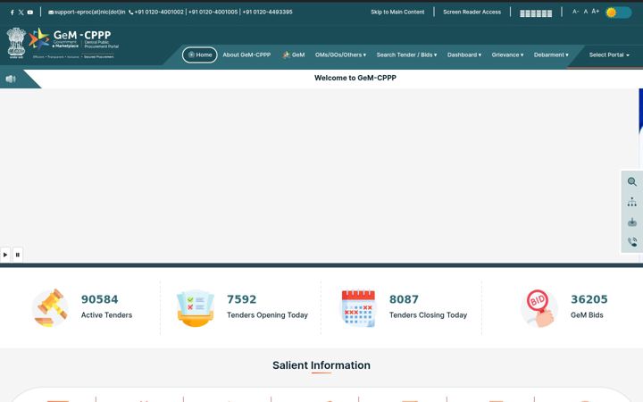Click the 7592 tenders opening count
Image resolution: width=643 pixels, height=402 pixels.
[241, 299]
